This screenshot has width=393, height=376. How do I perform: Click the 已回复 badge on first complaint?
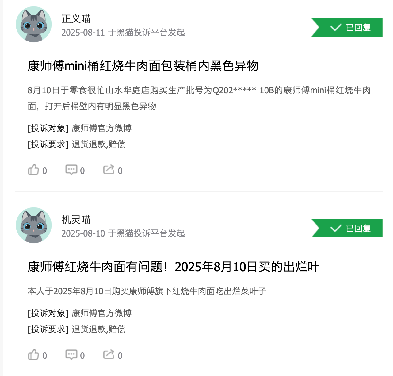point(347,27)
